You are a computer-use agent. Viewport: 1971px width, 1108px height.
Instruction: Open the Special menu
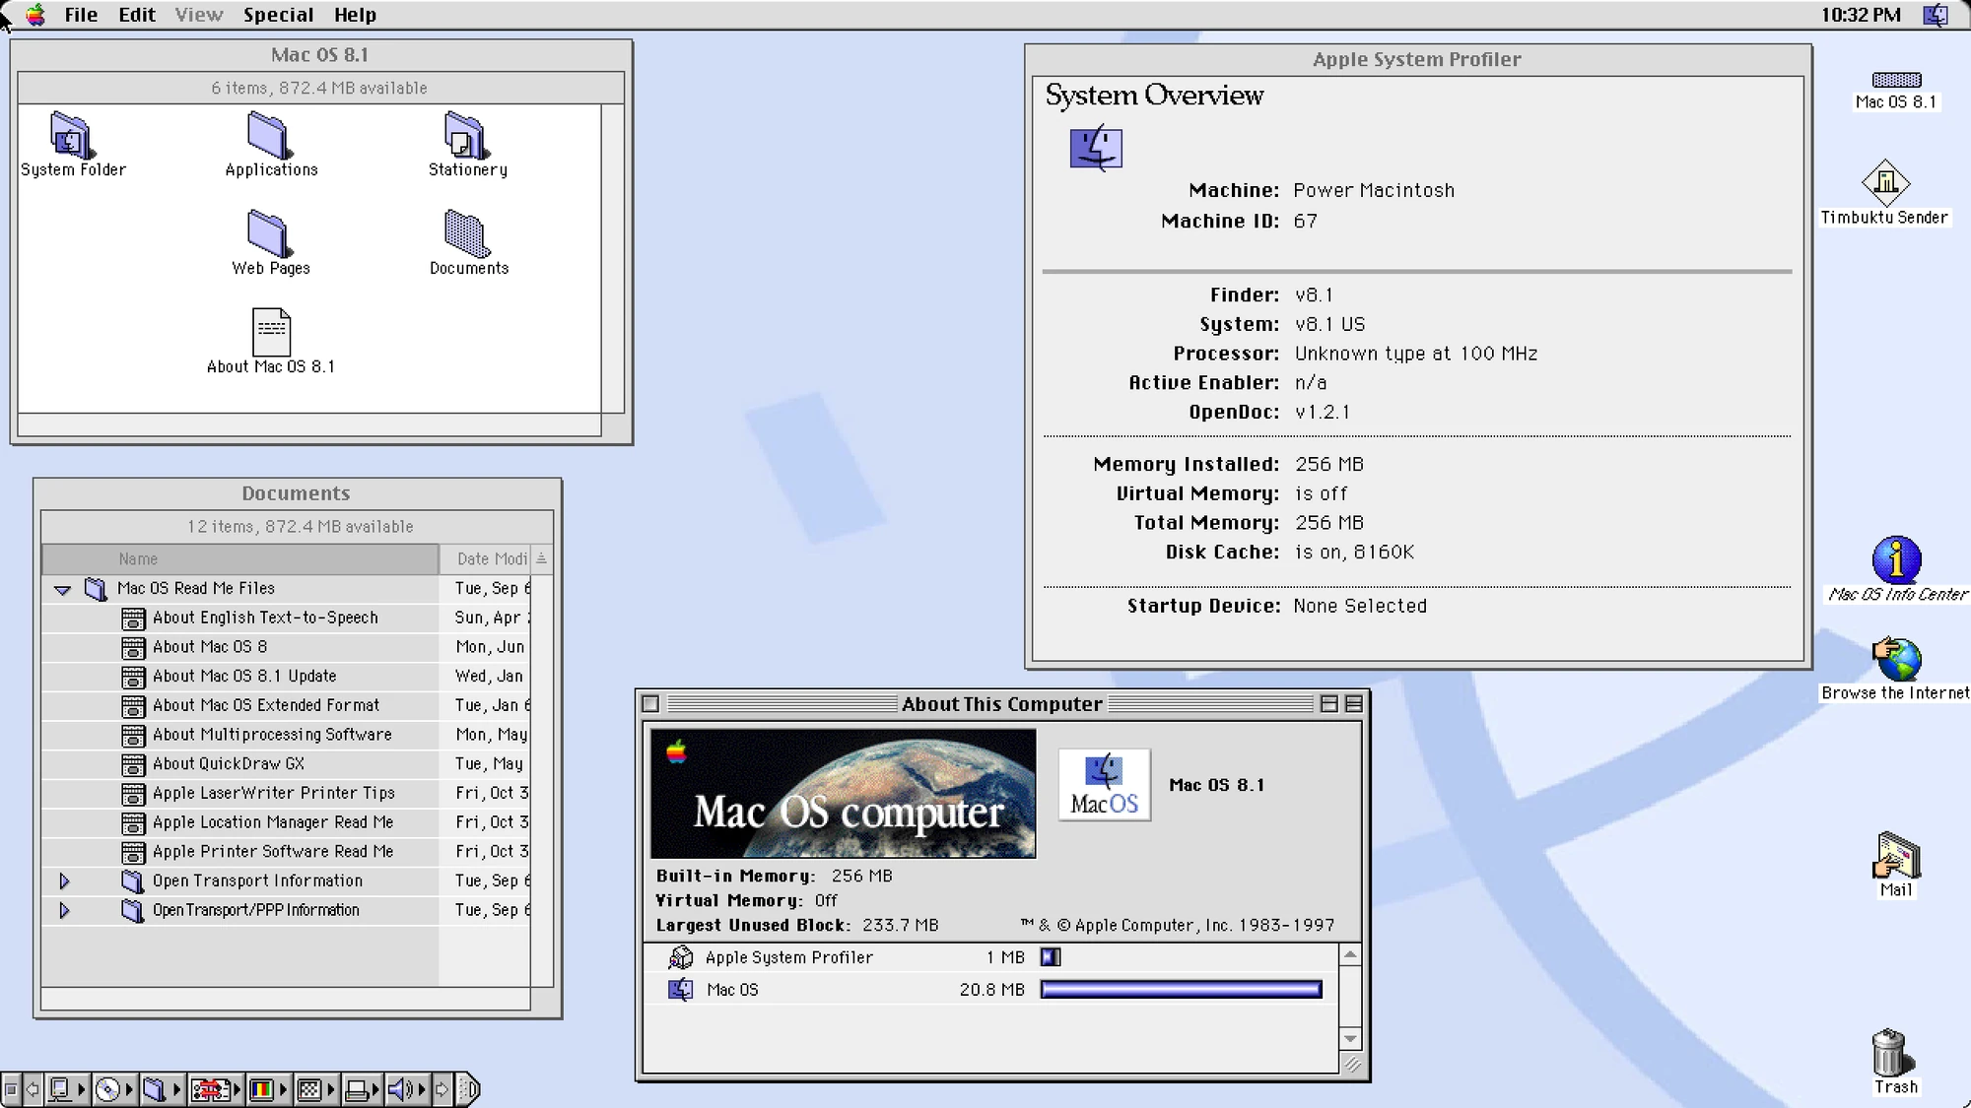click(279, 14)
